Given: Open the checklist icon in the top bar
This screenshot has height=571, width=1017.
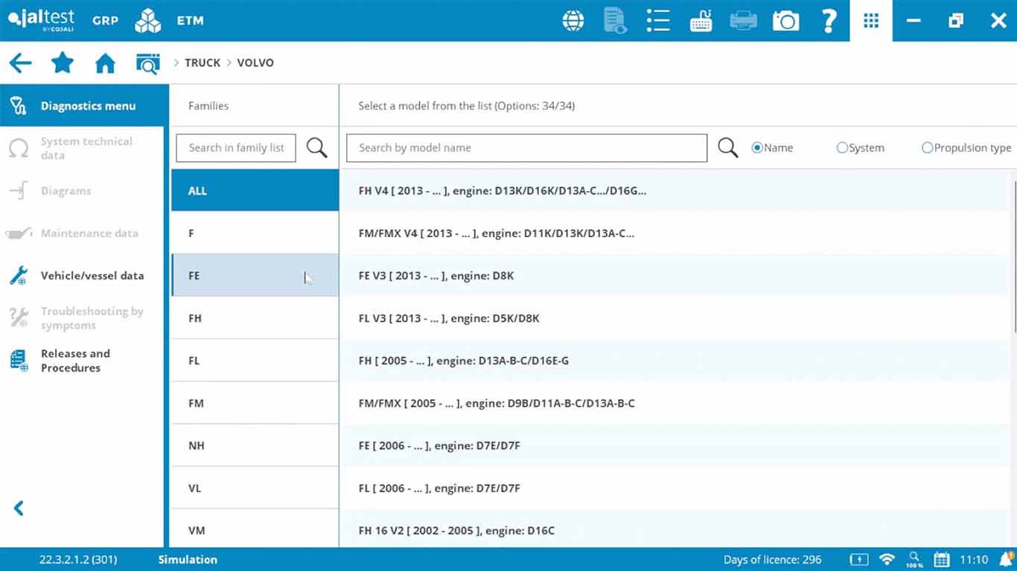Looking at the screenshot, I should pos(658,21).
